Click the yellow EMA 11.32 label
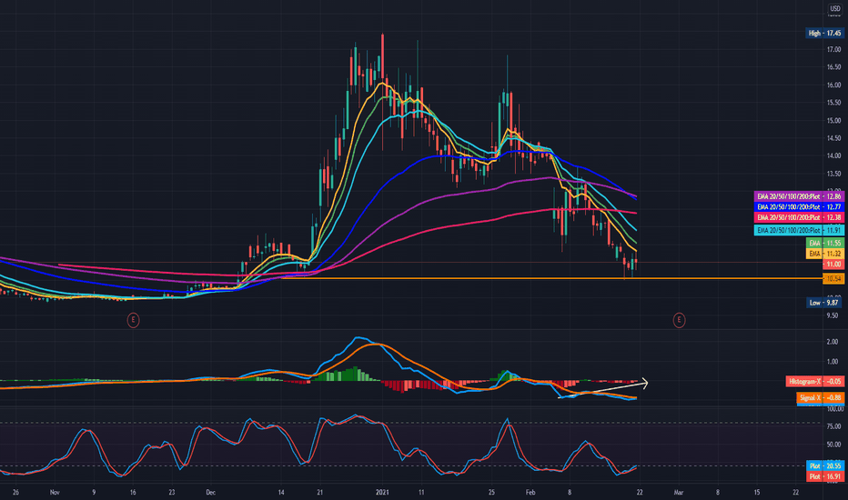Screen dimensions: 848x500 (x=824, y=254)
